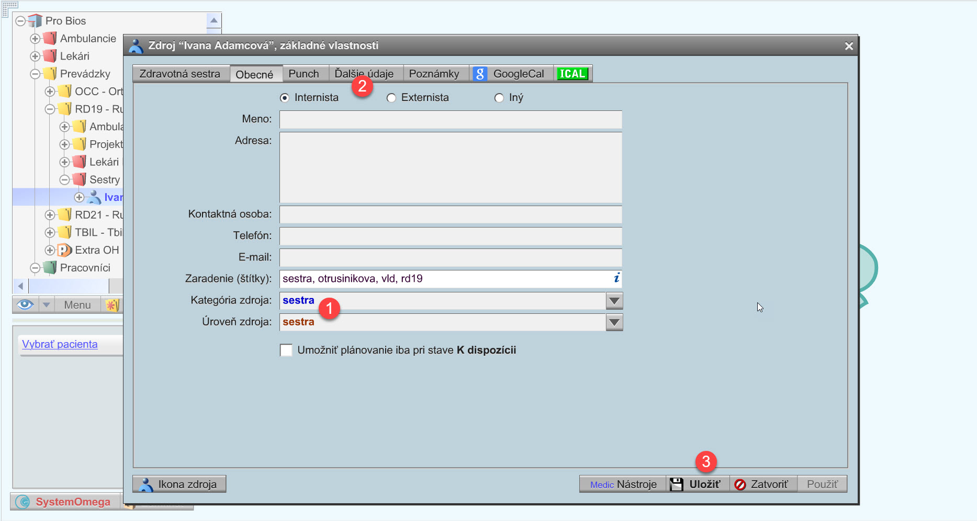Screen dimensions: 977x521
Task: Click the Google icon on GoogleCal tab
Action: [x=480, y=74]
